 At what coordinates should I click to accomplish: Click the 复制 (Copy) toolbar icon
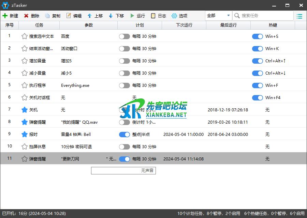[47, 16]
